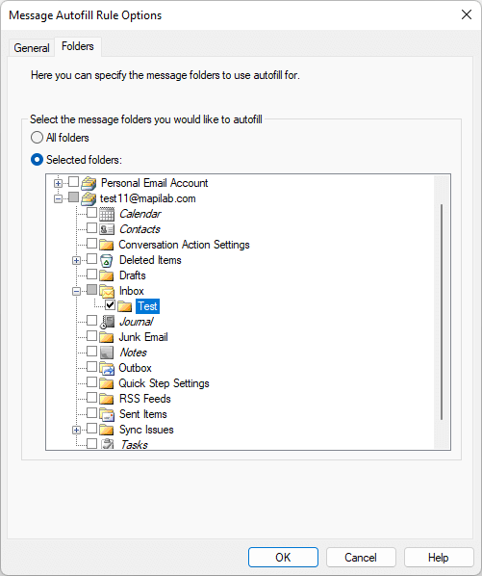Click the OK button
Image resolution: width=482 pixels, height=576 pixels.
[x=283, y=558]
